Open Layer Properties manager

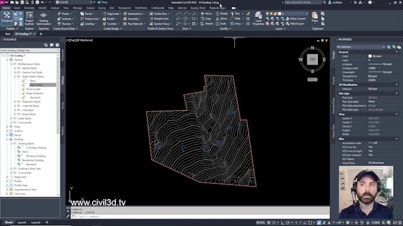tap(258, 18)
